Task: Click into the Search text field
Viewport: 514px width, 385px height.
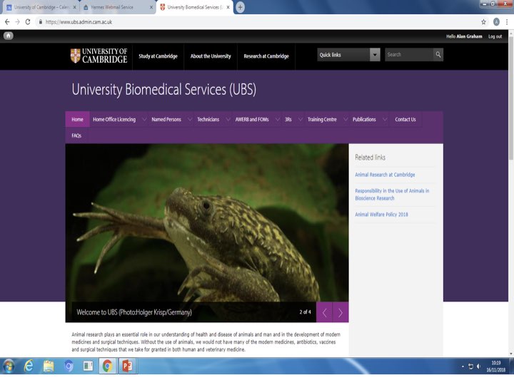Action: pos(408,55)
